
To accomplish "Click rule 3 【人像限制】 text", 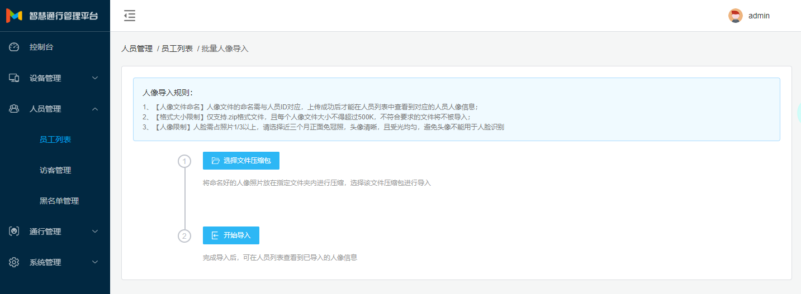I will click(324, 127).
